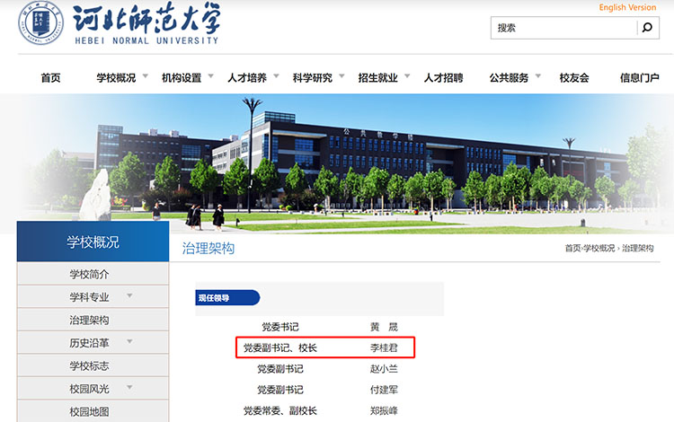Viewport: 674px width, 422px height.
Task: Expand the 人才培养 navigation dropdown arrow
Action: (276, 77)
